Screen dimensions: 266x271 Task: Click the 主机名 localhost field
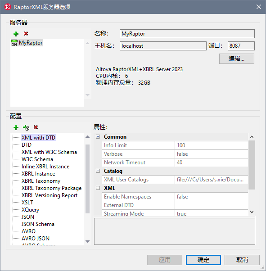click(x=163, y=46)
